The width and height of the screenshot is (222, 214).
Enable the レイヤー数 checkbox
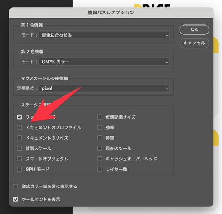click(x=99, y=169)
